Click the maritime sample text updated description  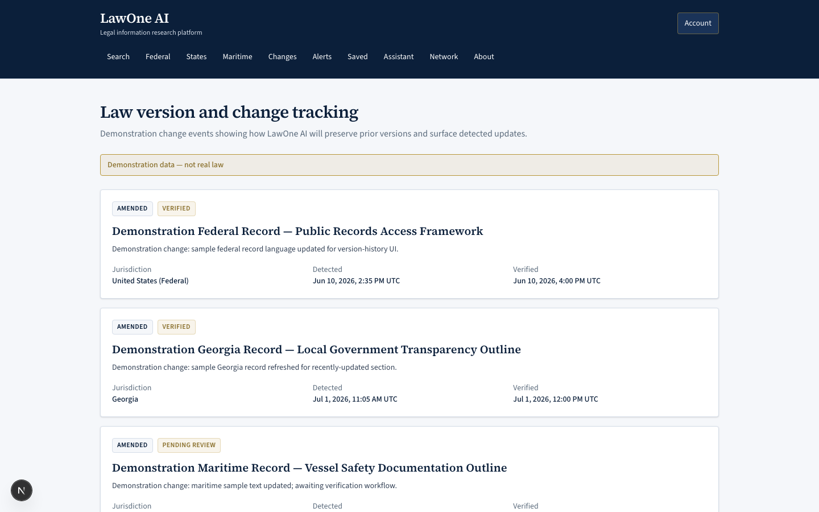[x=254, y=486]
